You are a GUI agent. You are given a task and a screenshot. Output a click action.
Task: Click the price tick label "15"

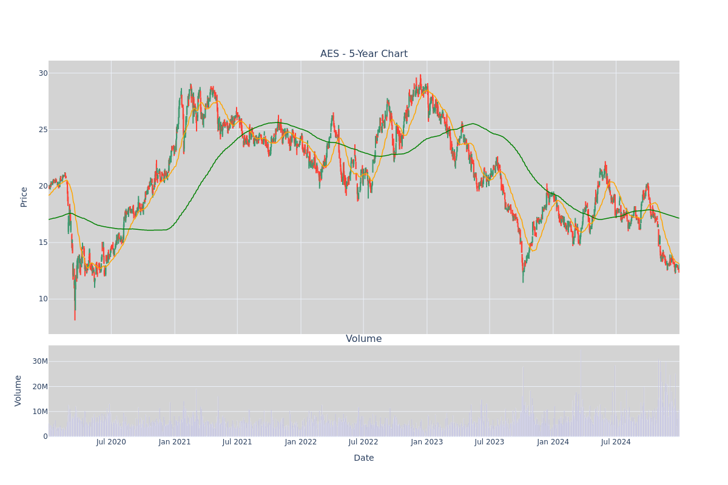43,242
